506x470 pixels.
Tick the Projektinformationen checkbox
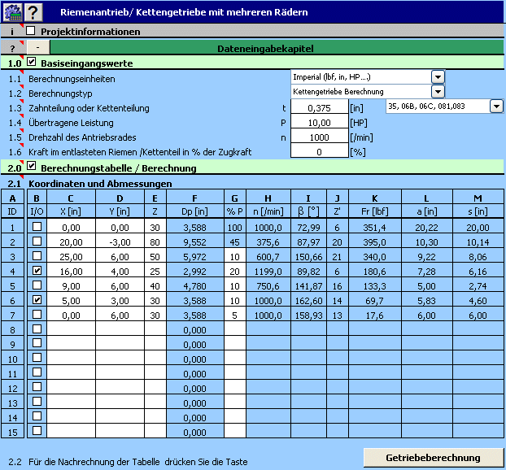[31, 31]
